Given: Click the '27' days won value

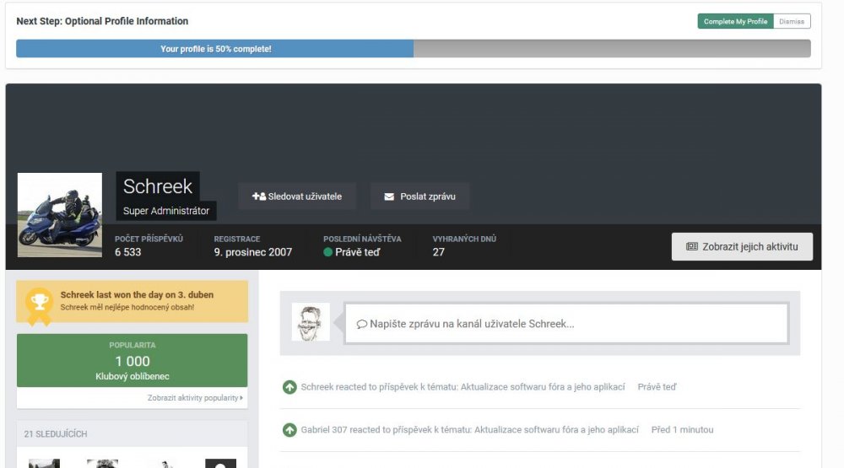Looking at the screenshot, I should (x=439, y=252).
